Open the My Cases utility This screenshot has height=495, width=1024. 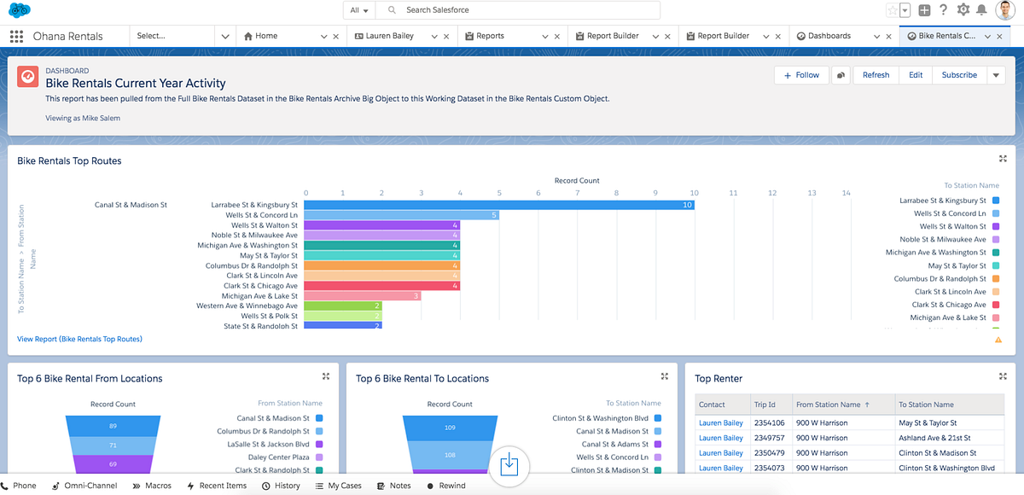pyautogui.click(x=338, y=486)
